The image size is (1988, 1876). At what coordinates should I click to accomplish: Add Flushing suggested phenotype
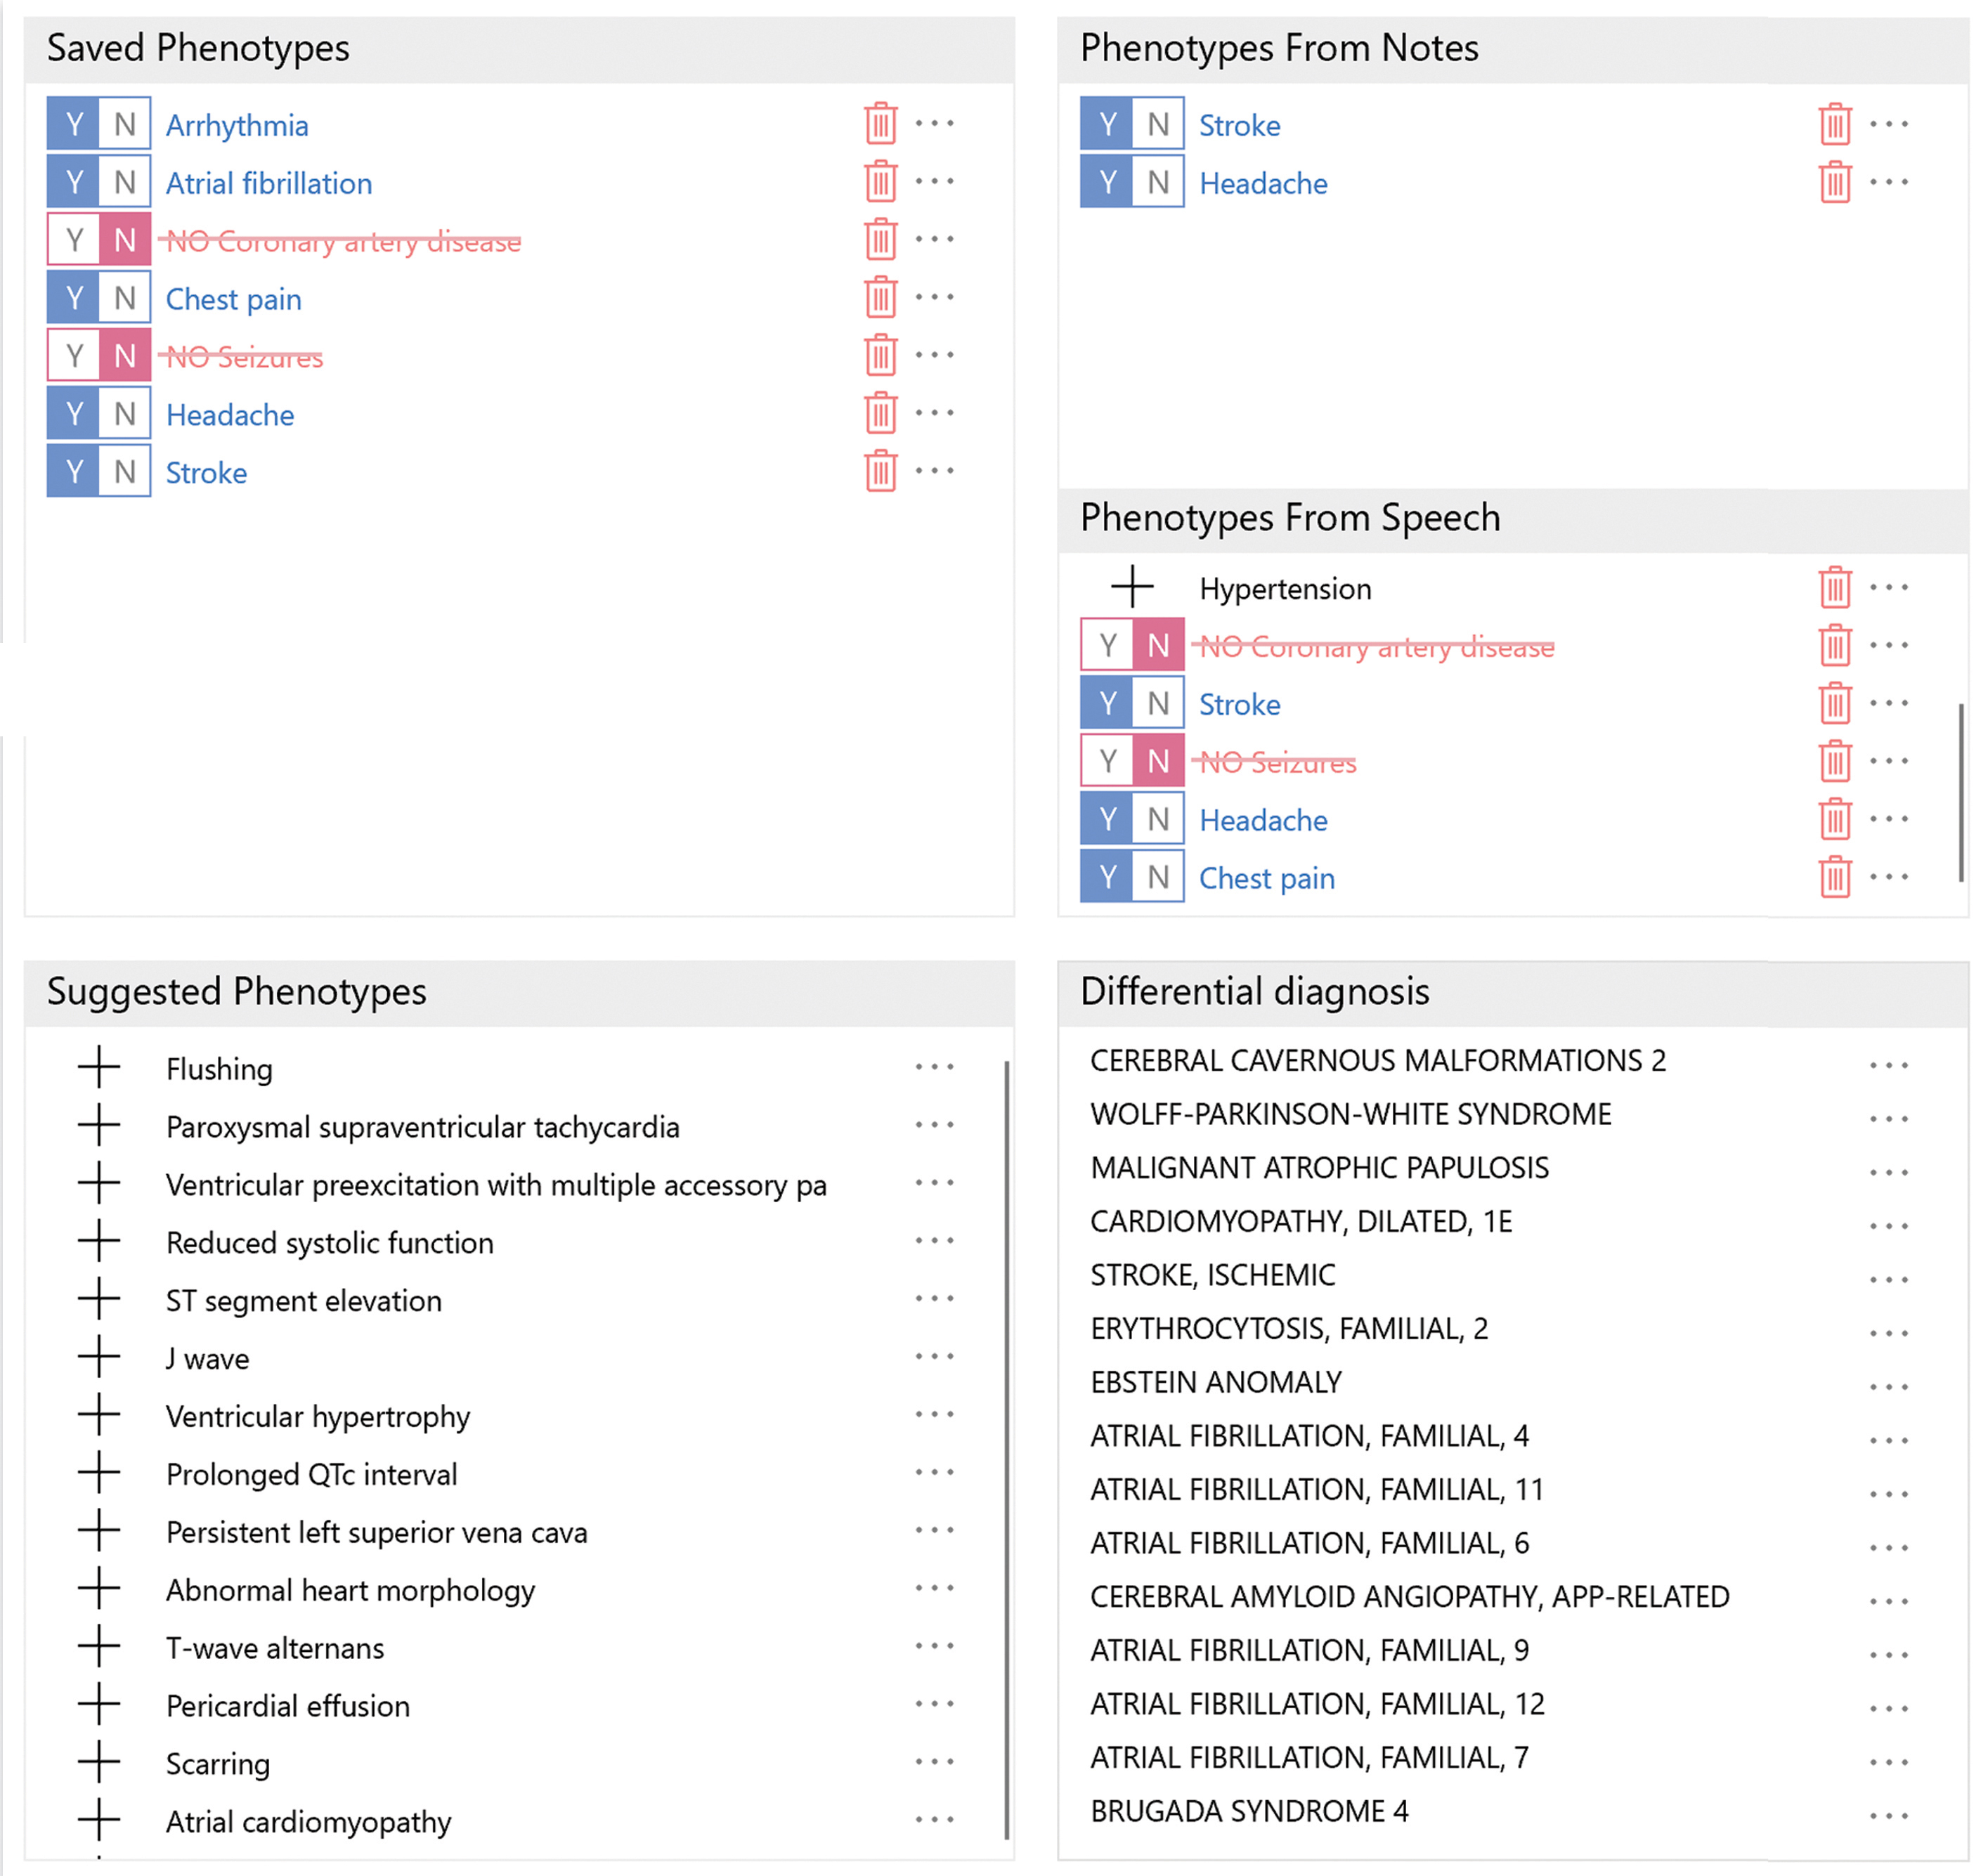click(99, 1067)
